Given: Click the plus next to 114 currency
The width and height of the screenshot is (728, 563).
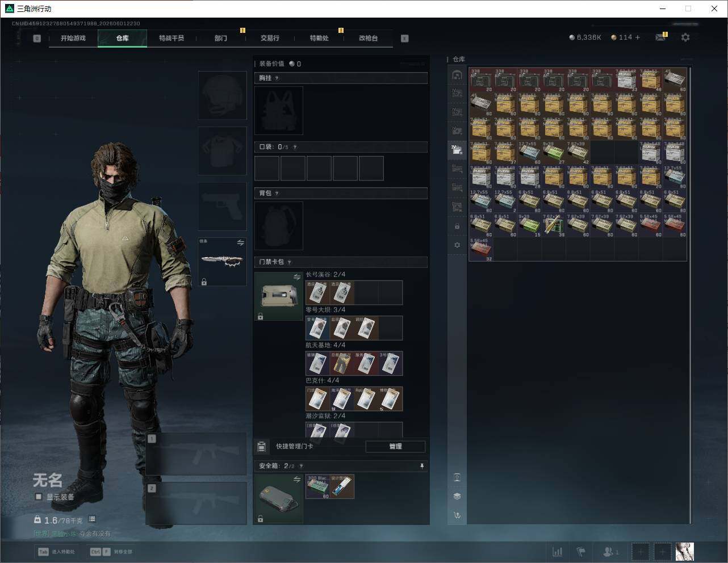Looking at the screenshot, I should pyautogui.click(x=638, y=37).
